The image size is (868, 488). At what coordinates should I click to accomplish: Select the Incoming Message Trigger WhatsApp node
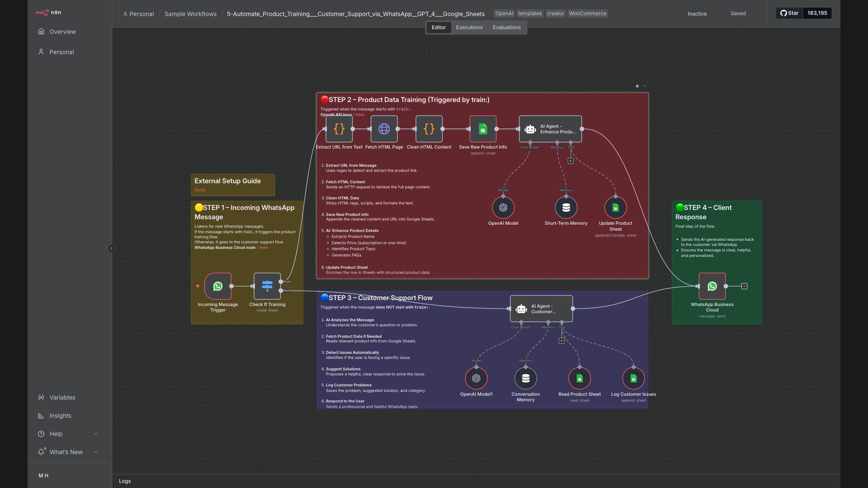[x=218, y=286]
